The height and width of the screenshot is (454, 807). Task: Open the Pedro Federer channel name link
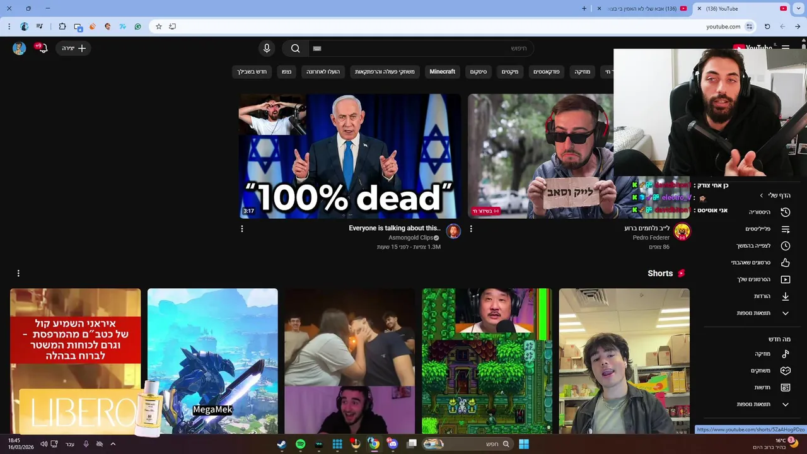tap(651, 238)
